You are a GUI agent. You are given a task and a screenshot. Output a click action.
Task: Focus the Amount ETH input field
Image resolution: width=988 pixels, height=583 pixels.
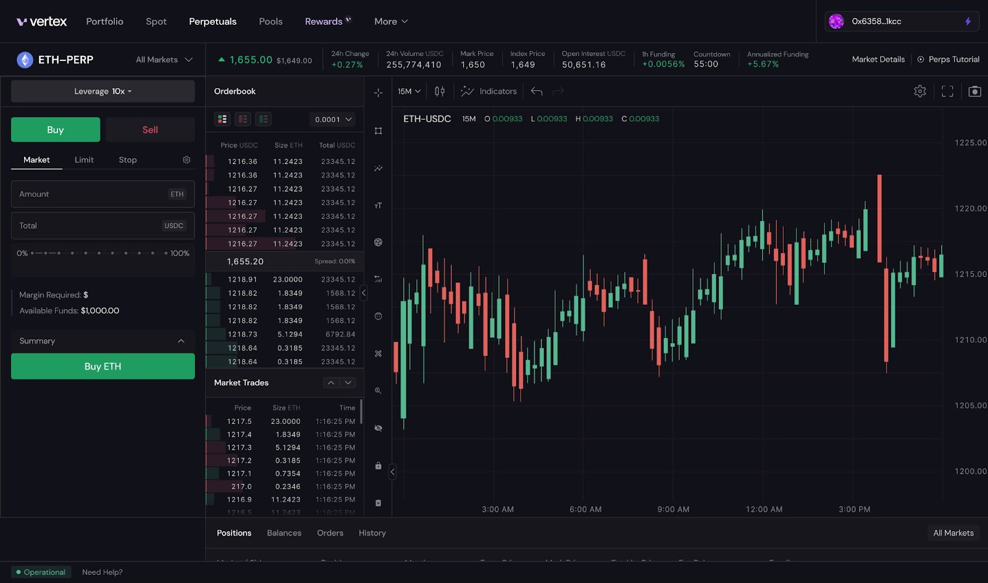pyautogui.click(x=103, y=194)
